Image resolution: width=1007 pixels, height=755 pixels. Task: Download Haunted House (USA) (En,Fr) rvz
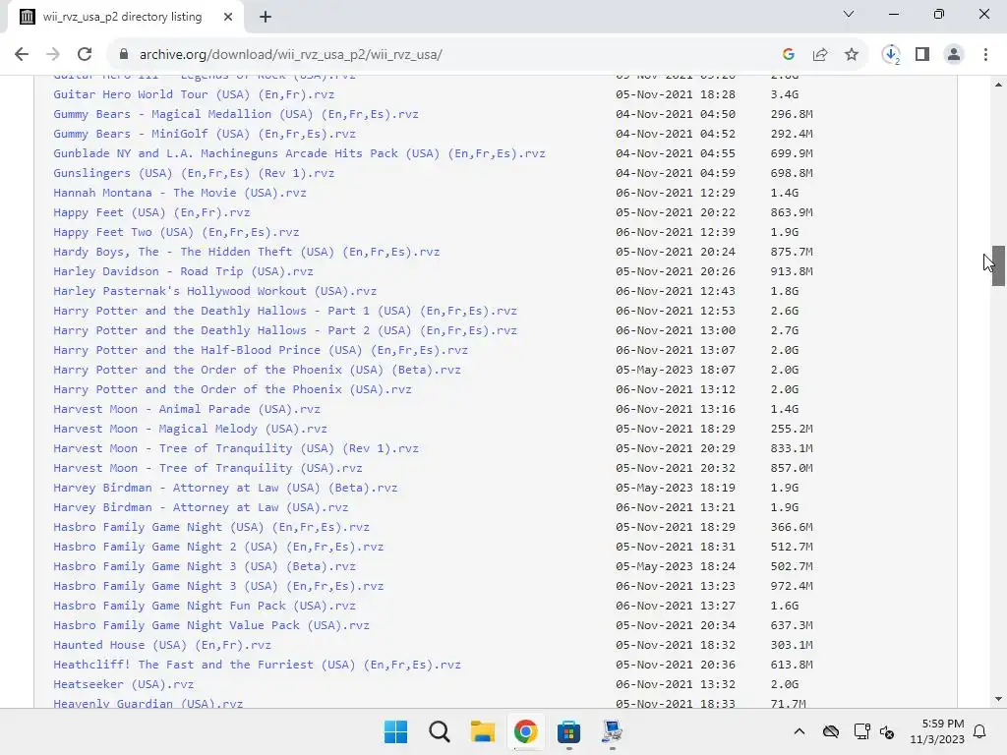[x=162, y=645]
